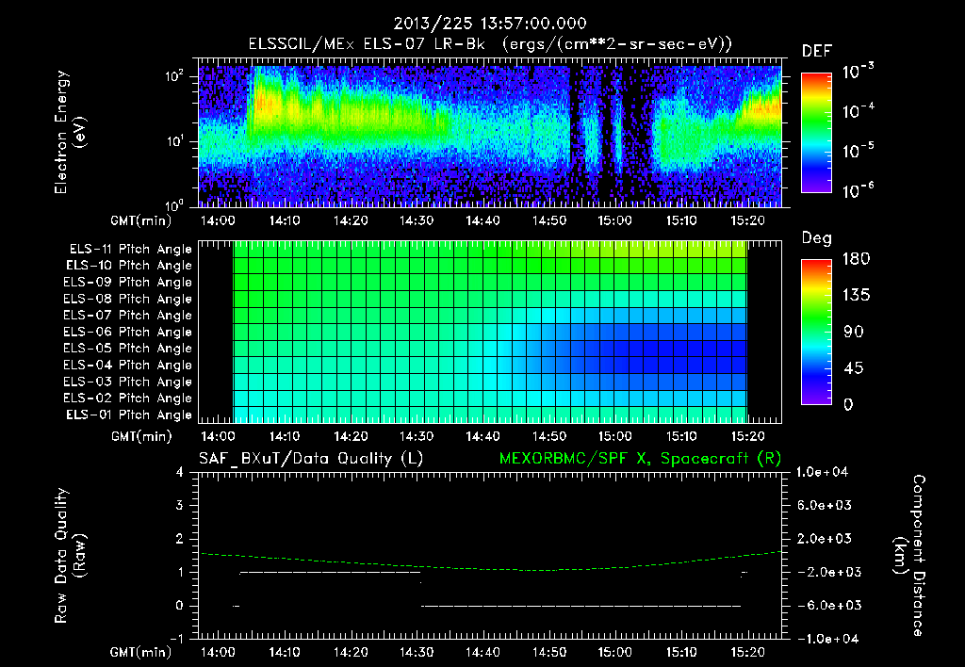965x667 pixels.
Task: Click the 1.0e+04 right axis value
Action: tap(822, 472)
